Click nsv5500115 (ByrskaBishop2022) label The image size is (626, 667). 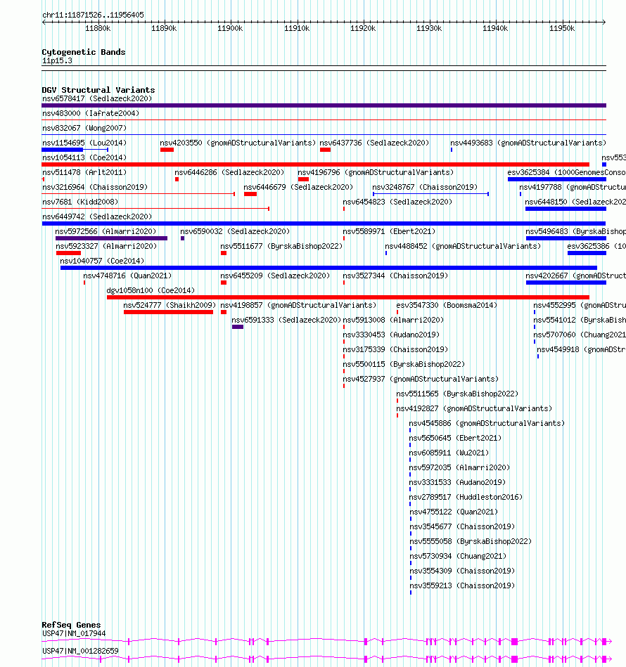click(x=404, y=365)
